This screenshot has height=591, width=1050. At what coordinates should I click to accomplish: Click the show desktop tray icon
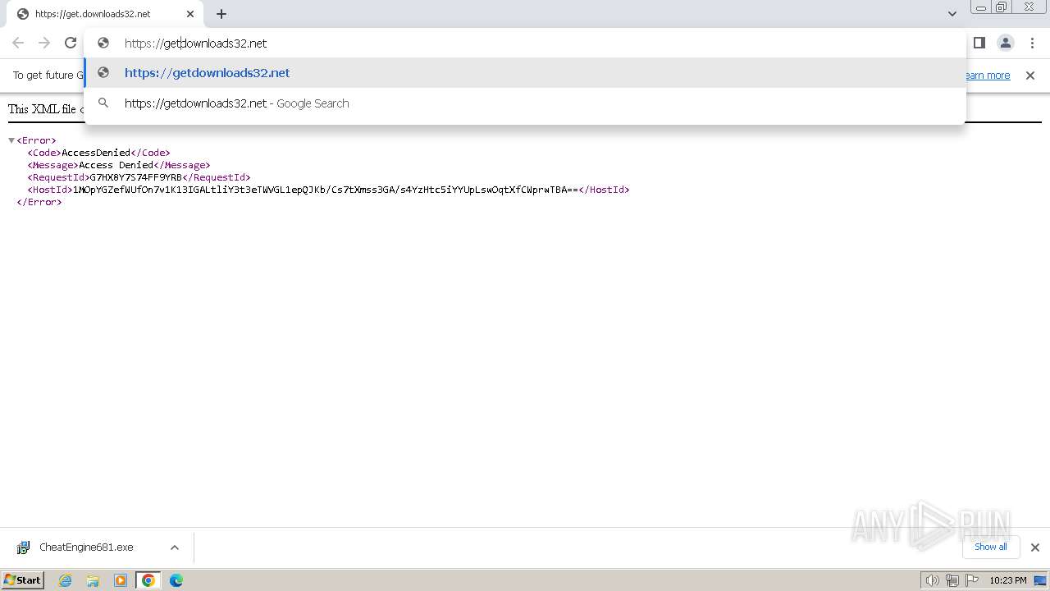[x=1039, y=580]
